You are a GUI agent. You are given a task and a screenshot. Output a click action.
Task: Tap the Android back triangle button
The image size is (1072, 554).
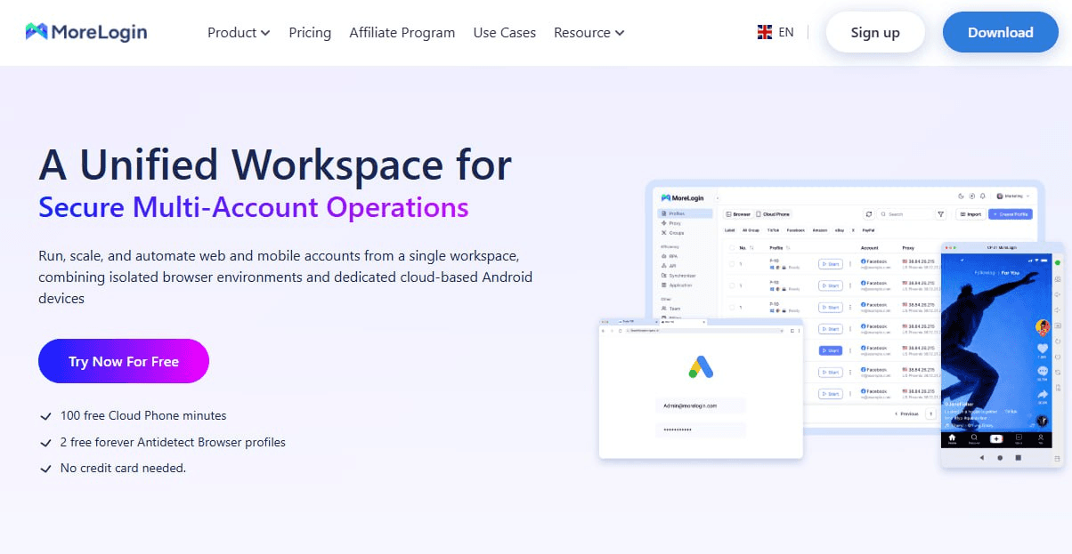(x=982, y=457)
